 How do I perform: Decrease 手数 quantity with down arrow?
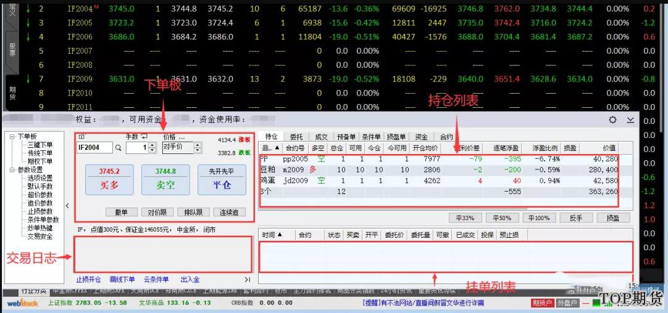pyautogui.click(x=152, y=150)
